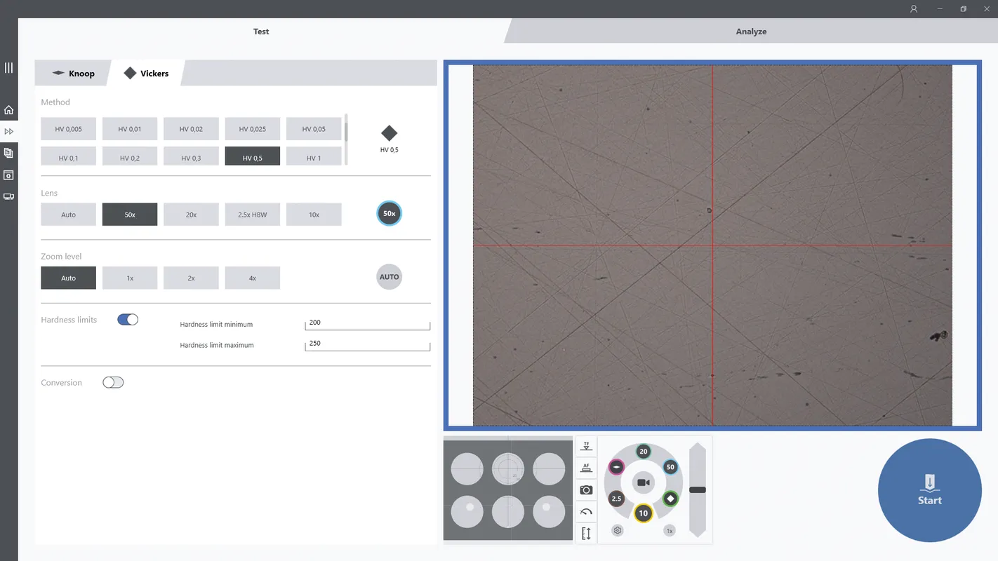
Task: Select the 2.5 lens on the turret wheel
Action: (616, 499)
